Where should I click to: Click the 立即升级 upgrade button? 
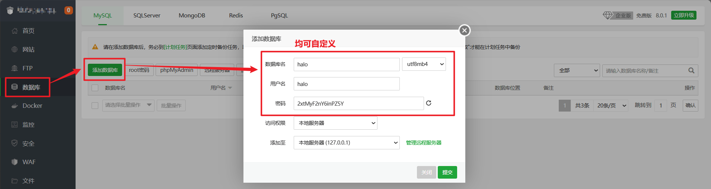click(683, 15)
